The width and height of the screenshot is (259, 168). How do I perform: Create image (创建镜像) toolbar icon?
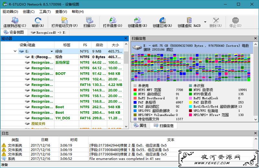[137, 22]
